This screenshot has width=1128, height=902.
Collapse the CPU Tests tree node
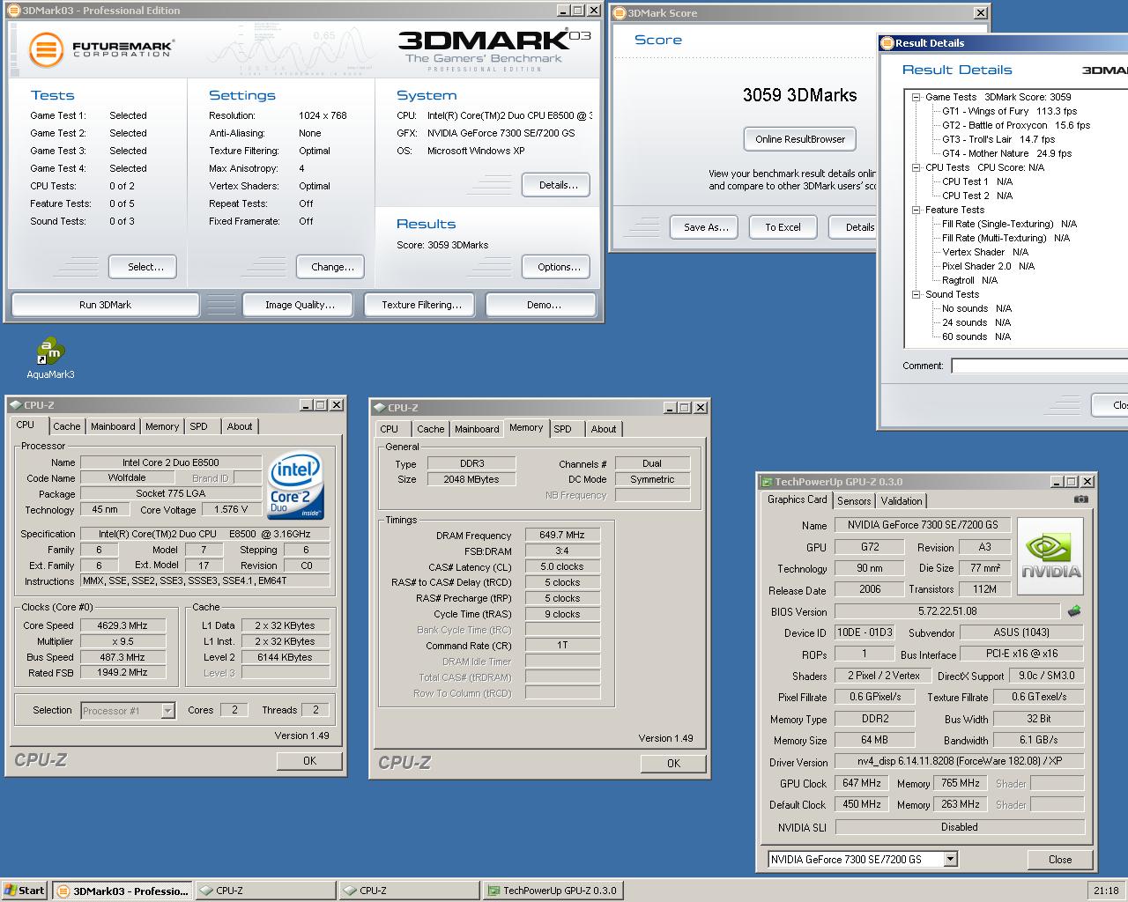click(916, 167)
